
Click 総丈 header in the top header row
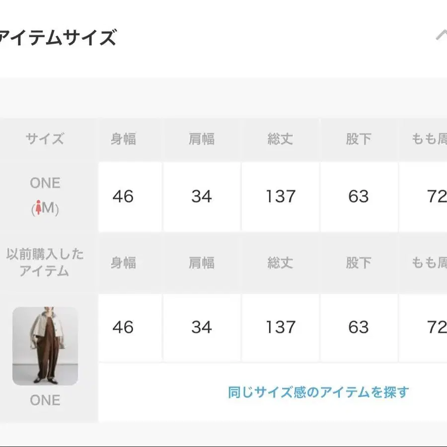pos(280,139)
